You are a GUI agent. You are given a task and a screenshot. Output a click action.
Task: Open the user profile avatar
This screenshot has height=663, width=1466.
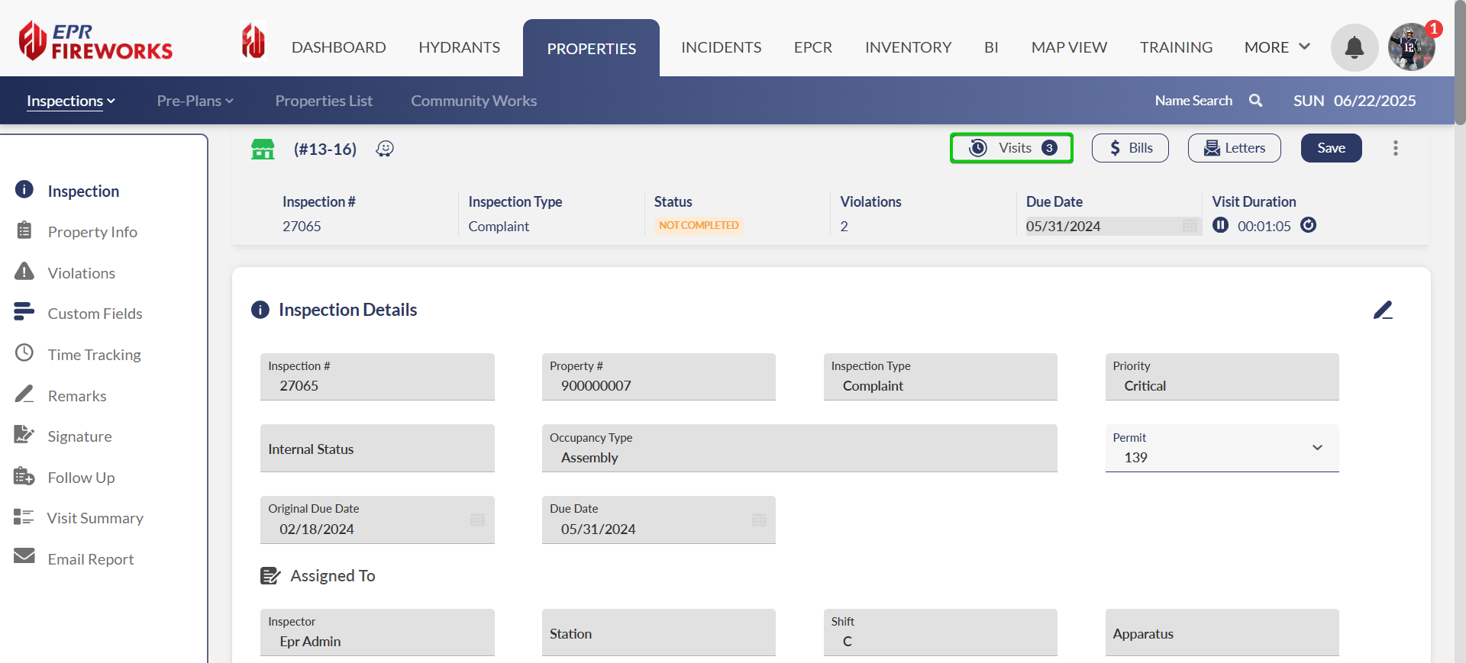coord(1411,47)
